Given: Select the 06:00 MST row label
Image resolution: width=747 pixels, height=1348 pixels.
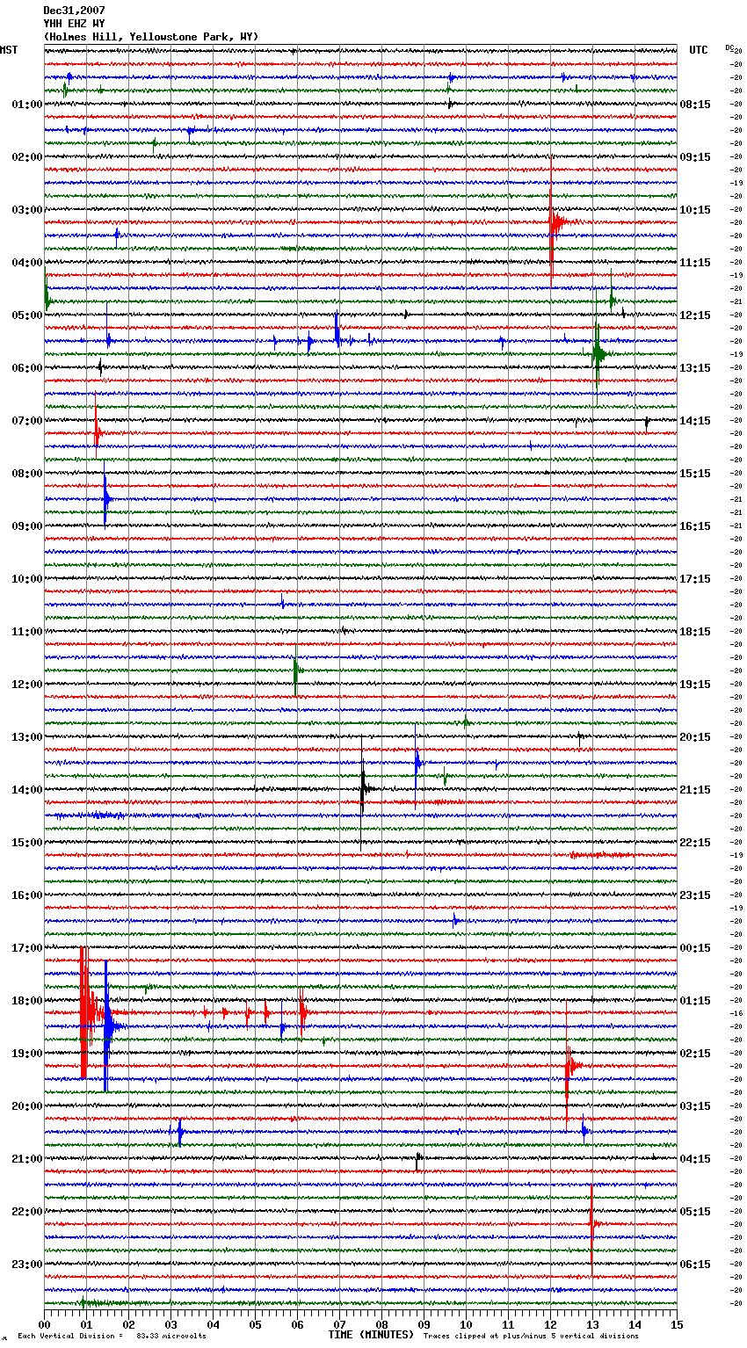Looking at the screenshot, I should click(x=27, y=368).
